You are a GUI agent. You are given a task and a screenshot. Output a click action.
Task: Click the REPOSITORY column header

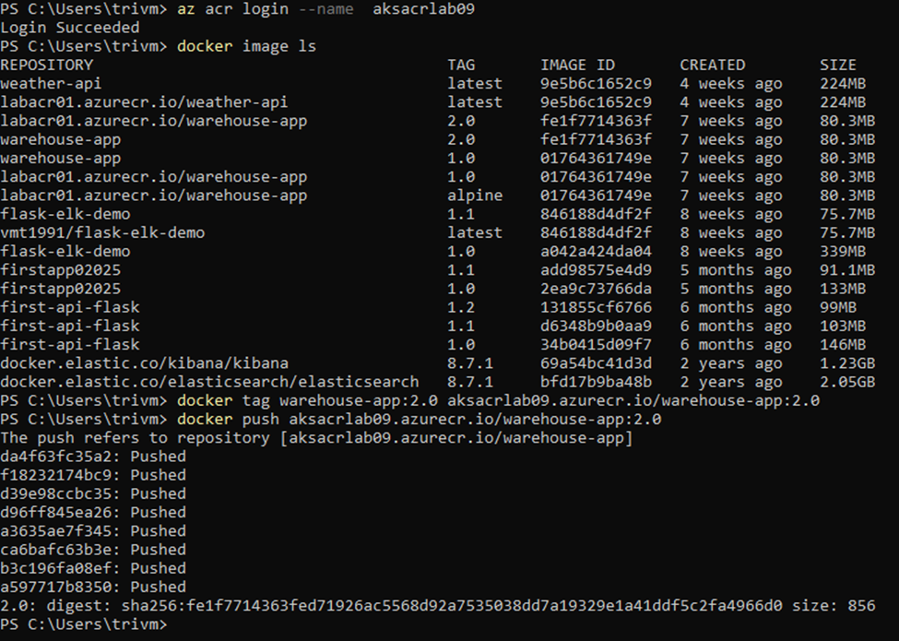coord(46,65)
